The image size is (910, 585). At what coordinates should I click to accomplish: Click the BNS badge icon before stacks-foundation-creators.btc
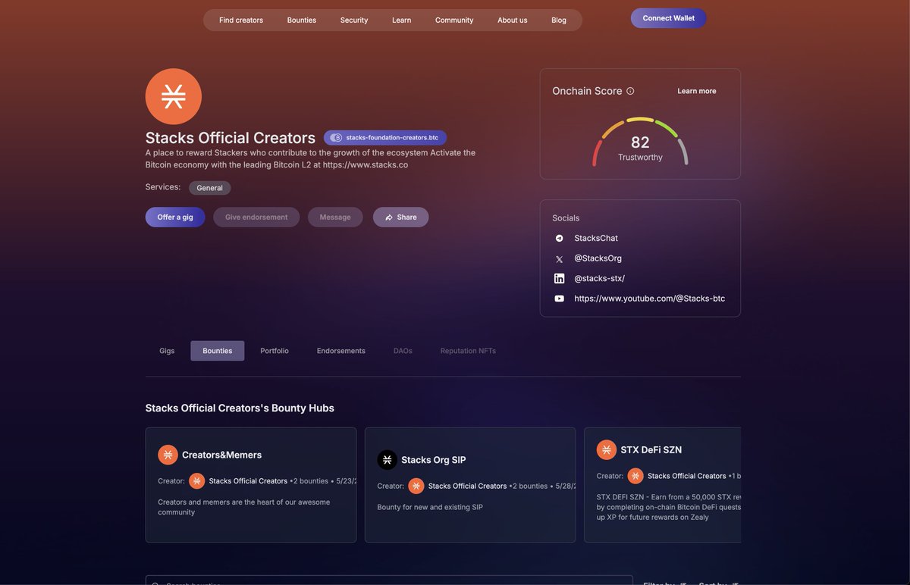[336, 138]
